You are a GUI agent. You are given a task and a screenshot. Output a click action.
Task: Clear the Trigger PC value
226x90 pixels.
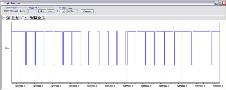(50, 11)
